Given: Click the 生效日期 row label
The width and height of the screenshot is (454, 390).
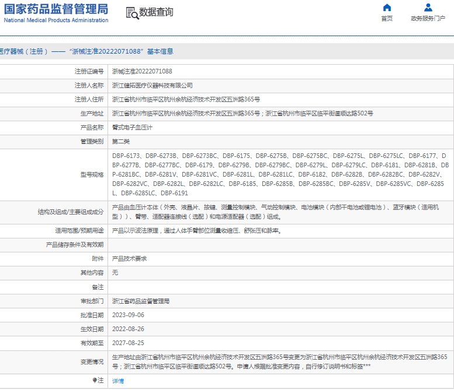Looking at the screenshot, I should [x=92, y=329].
